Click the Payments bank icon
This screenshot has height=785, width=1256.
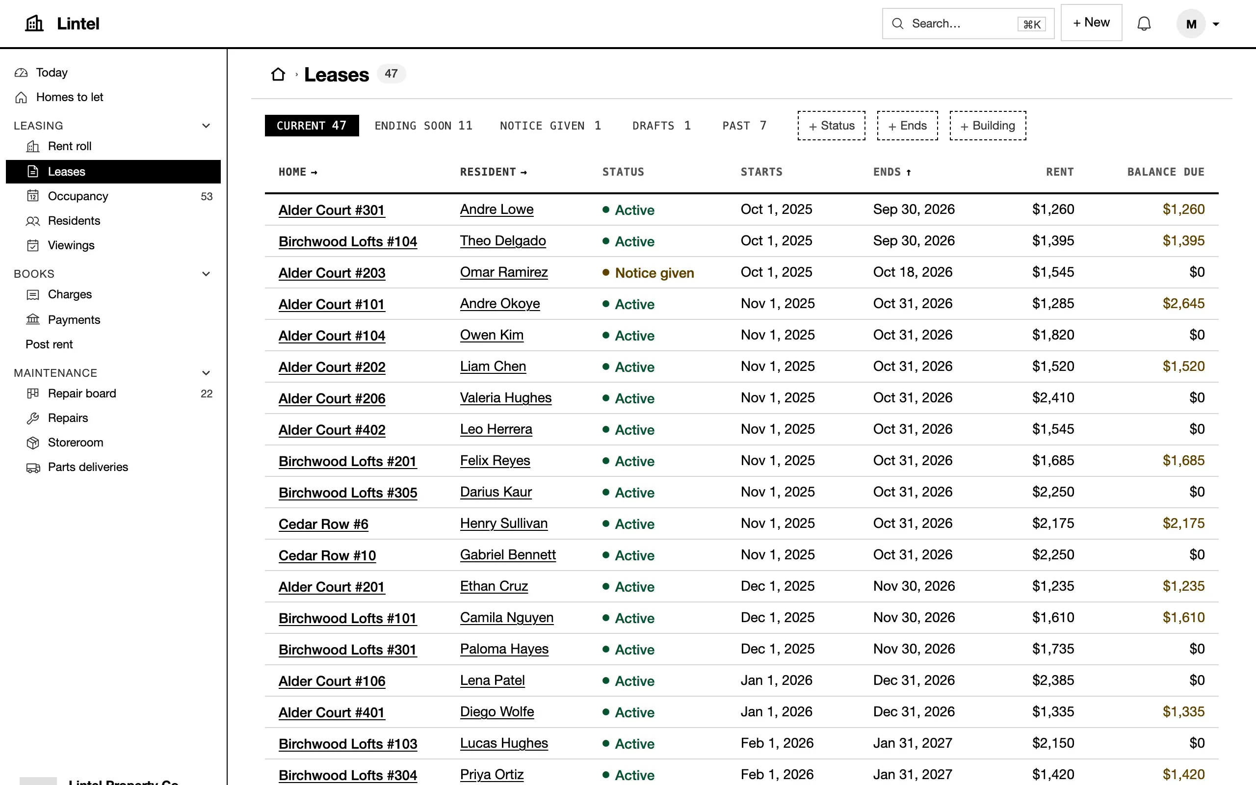tap(33, 319)
